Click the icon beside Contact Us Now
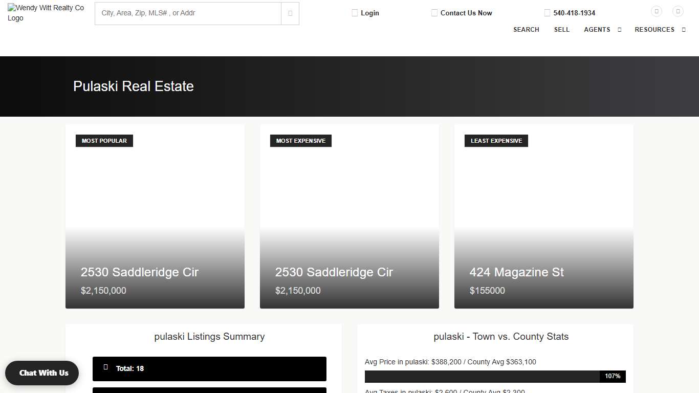The image size is (699, 393). pos(434,13)
